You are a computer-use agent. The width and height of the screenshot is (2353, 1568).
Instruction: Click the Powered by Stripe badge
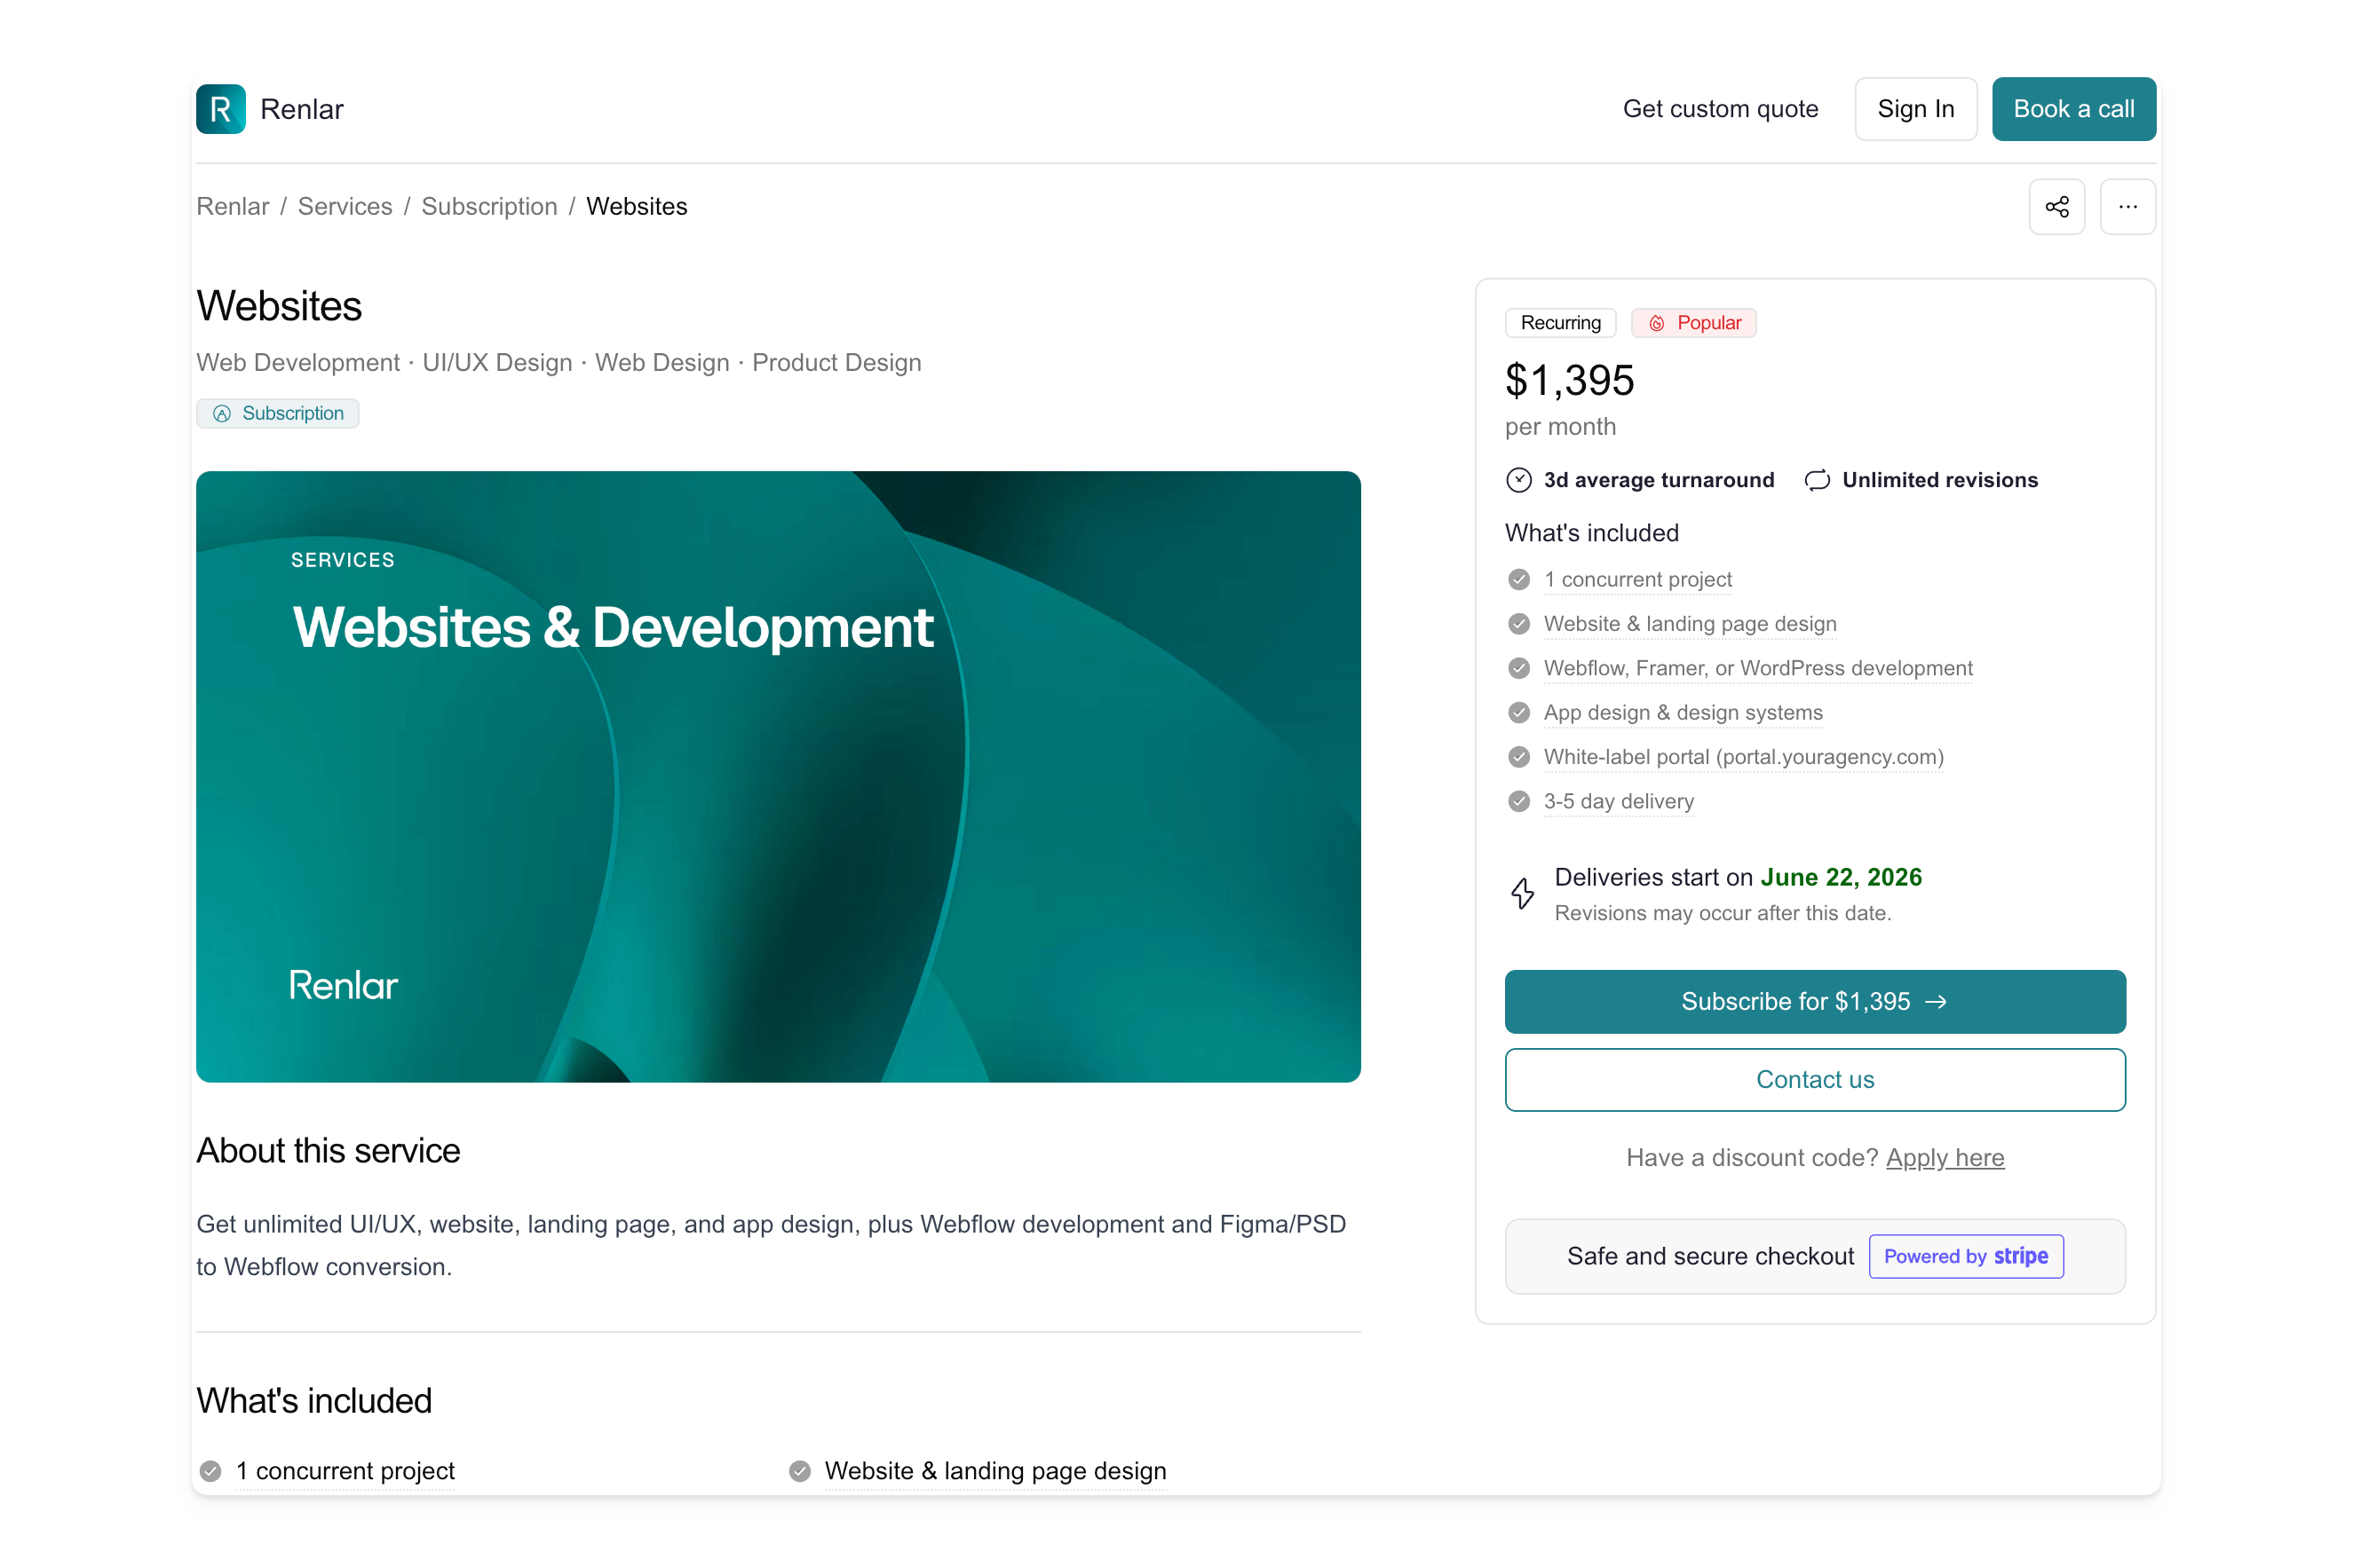coord(1966,1256)
